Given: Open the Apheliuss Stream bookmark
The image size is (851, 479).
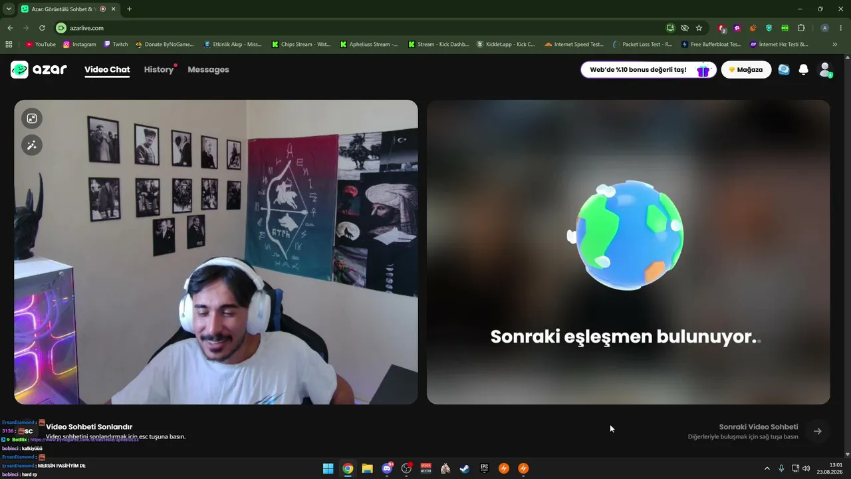Looking at the screenshot, I should tap(369, 45).
